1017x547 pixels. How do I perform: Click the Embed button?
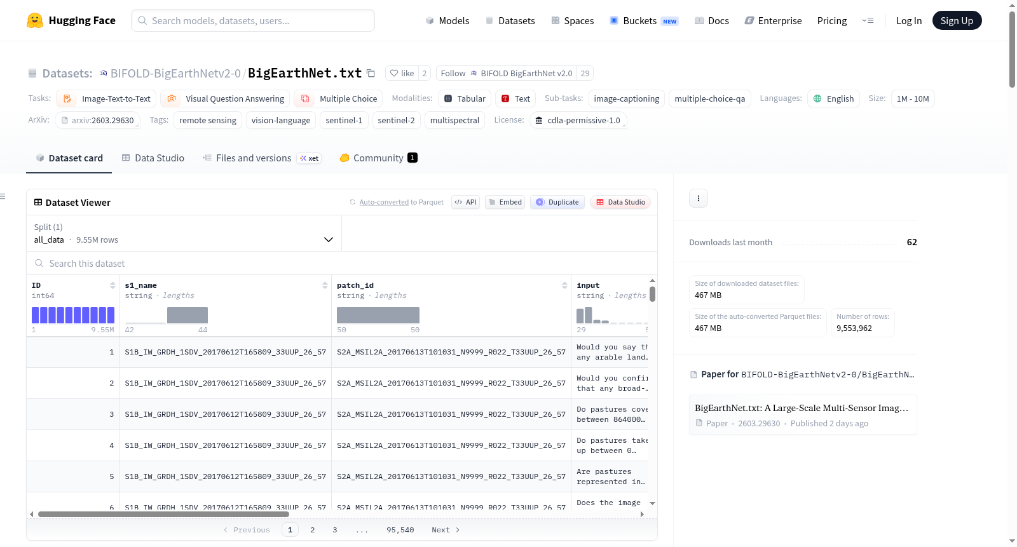[x=505, y=202]
